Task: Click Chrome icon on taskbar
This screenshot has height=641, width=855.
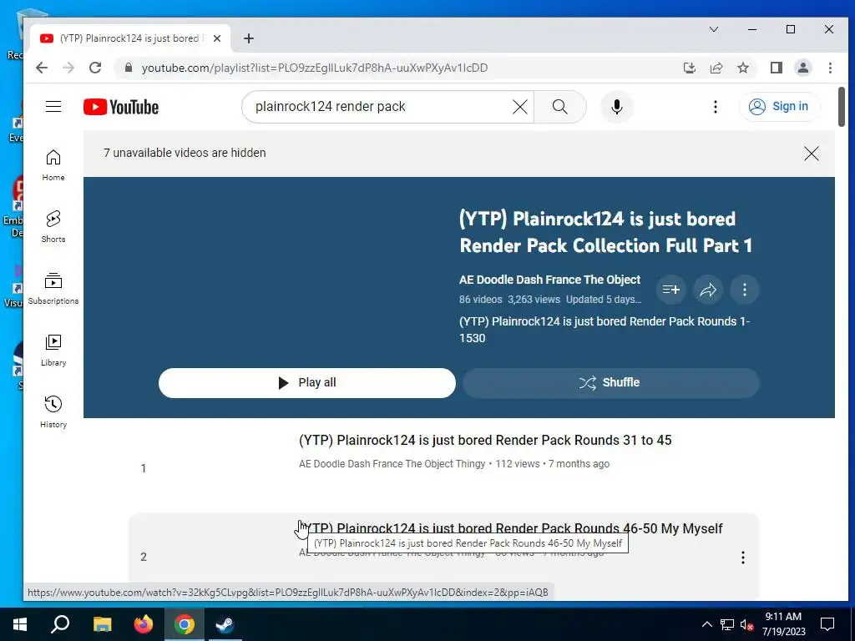Action: coord(185,624)
